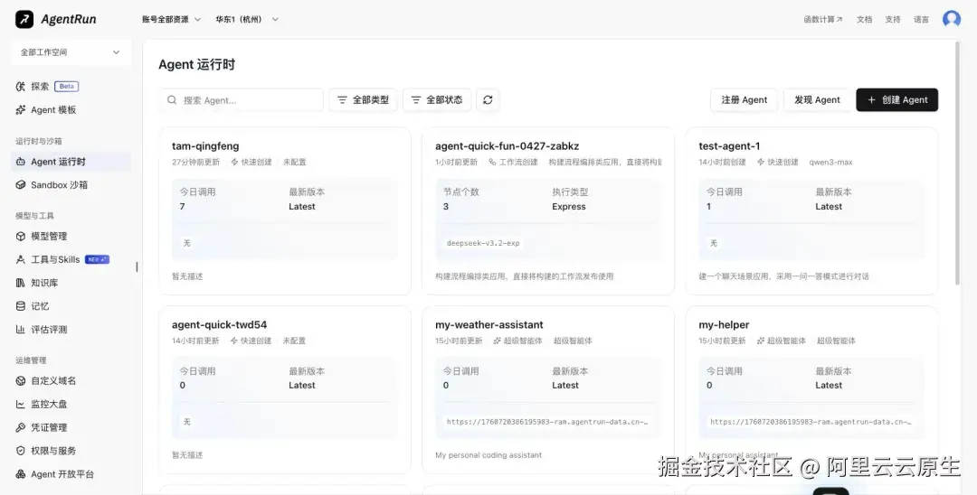
Task: Click the 自定义域名 globe icon
Action: 21,380
